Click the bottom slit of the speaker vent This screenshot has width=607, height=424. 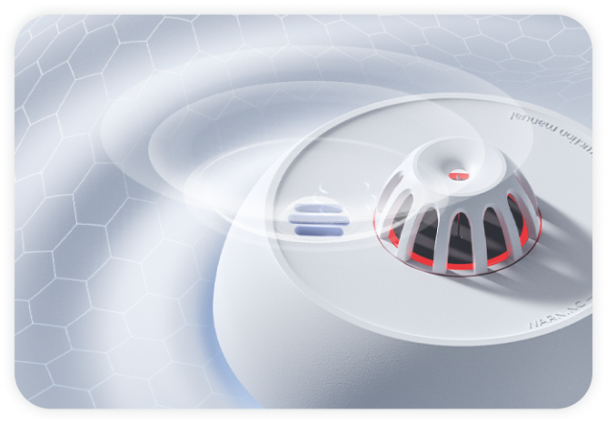318,231
